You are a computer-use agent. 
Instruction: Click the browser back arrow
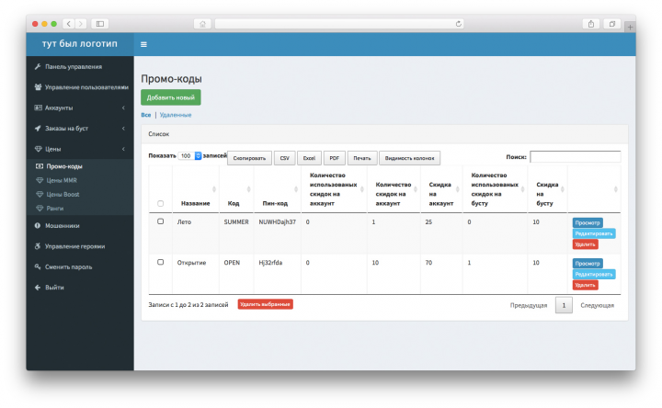coord(69,24)
